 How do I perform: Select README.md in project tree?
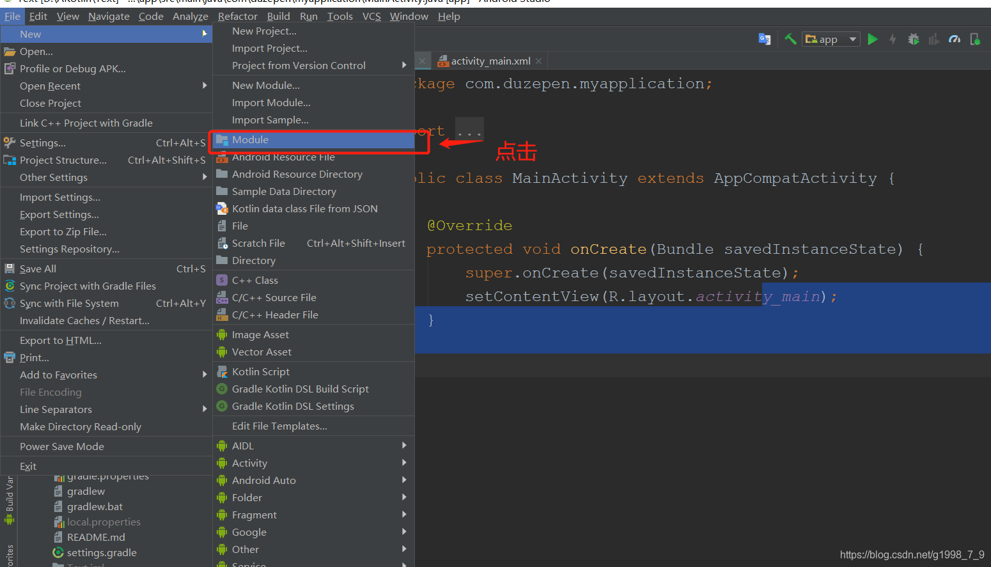96,538
